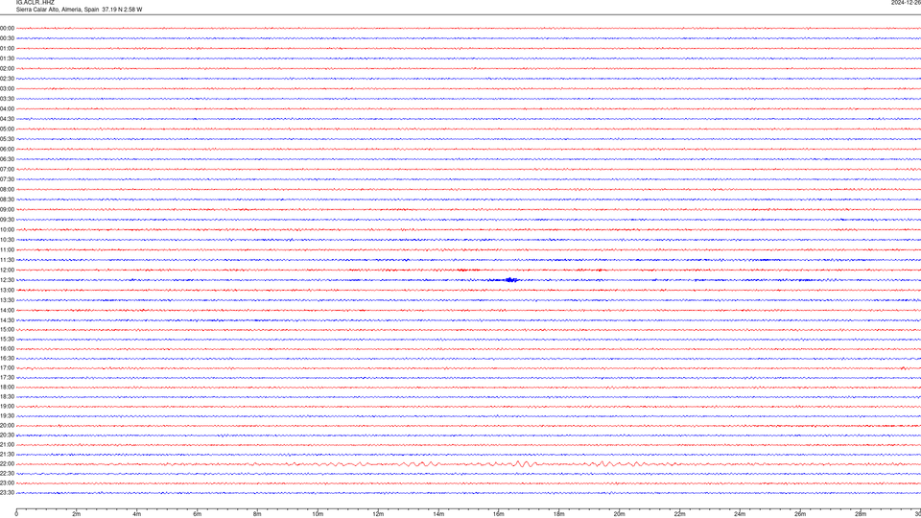
Task: Select the 03:30 trace time label
Action: pyautogui.click(x=7, y=99)
